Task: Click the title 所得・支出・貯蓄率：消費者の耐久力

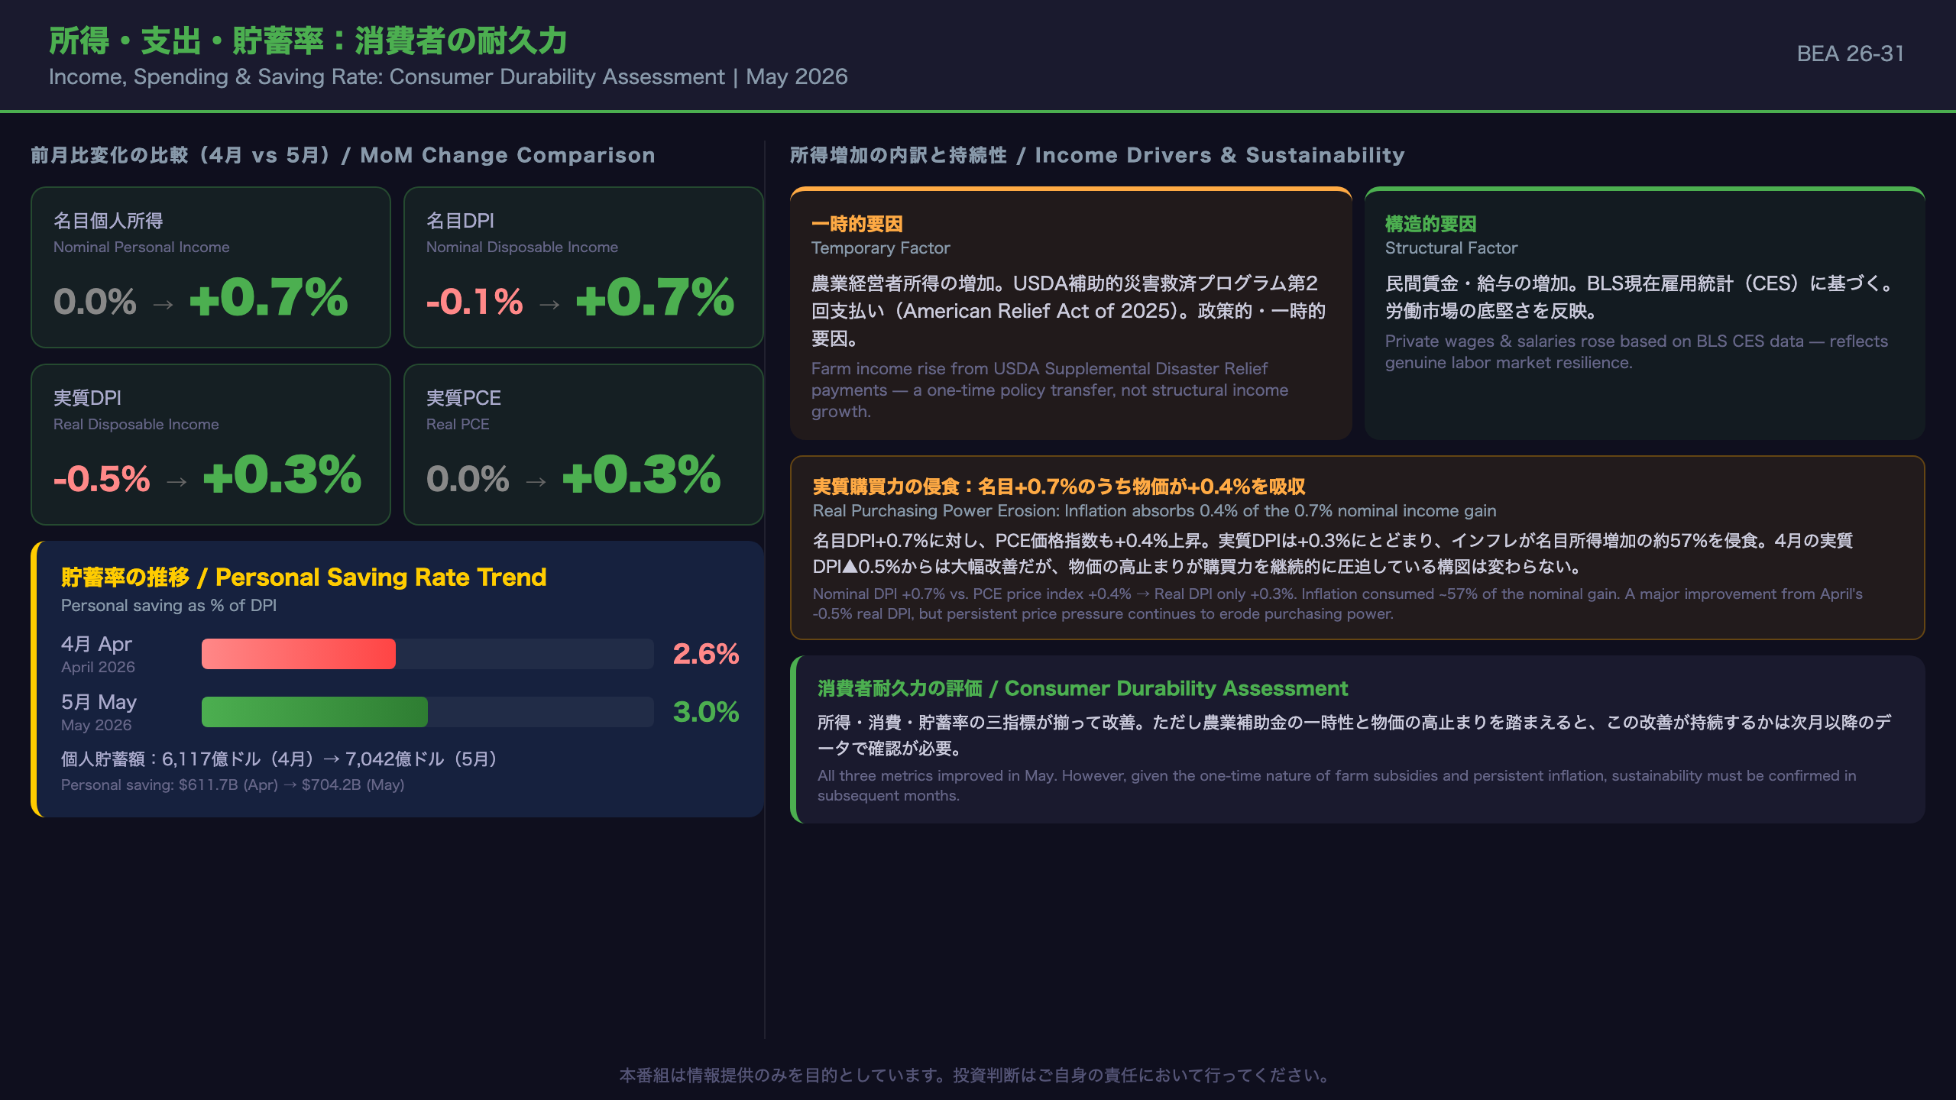Action: coord(308,40)
